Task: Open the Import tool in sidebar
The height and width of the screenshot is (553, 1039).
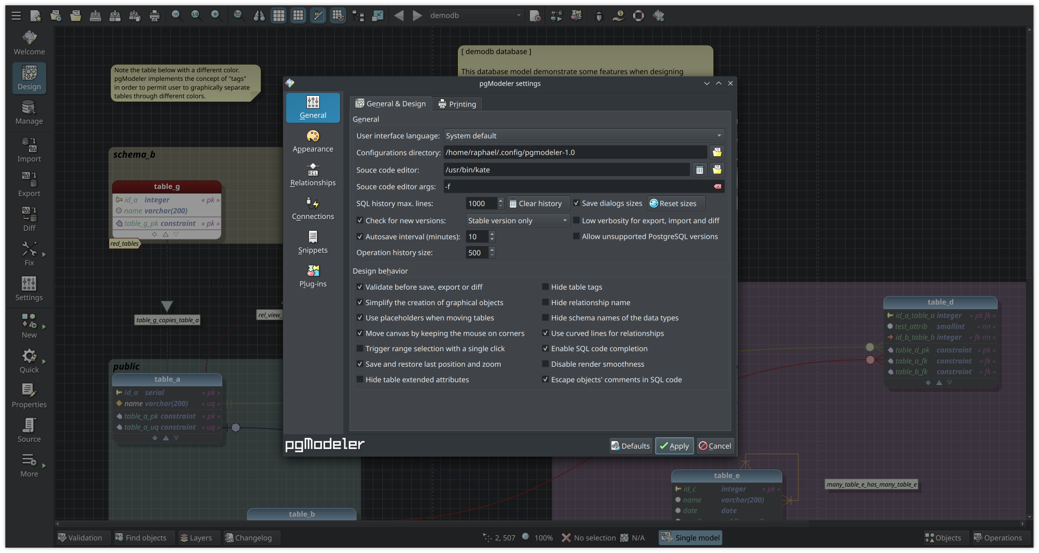Action: pos(29,150)
